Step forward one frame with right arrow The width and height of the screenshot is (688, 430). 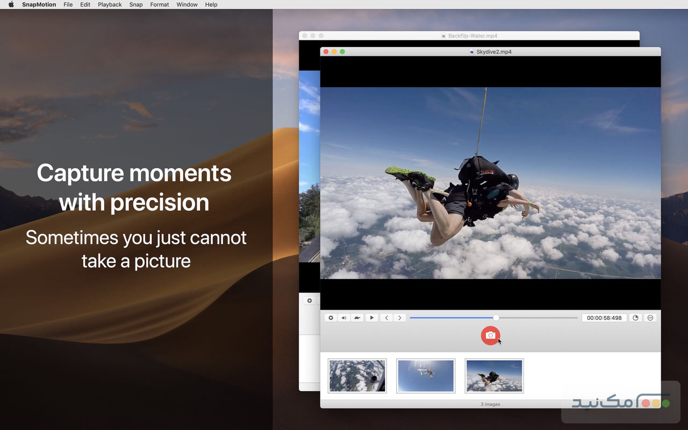click(x=399, y=318)
